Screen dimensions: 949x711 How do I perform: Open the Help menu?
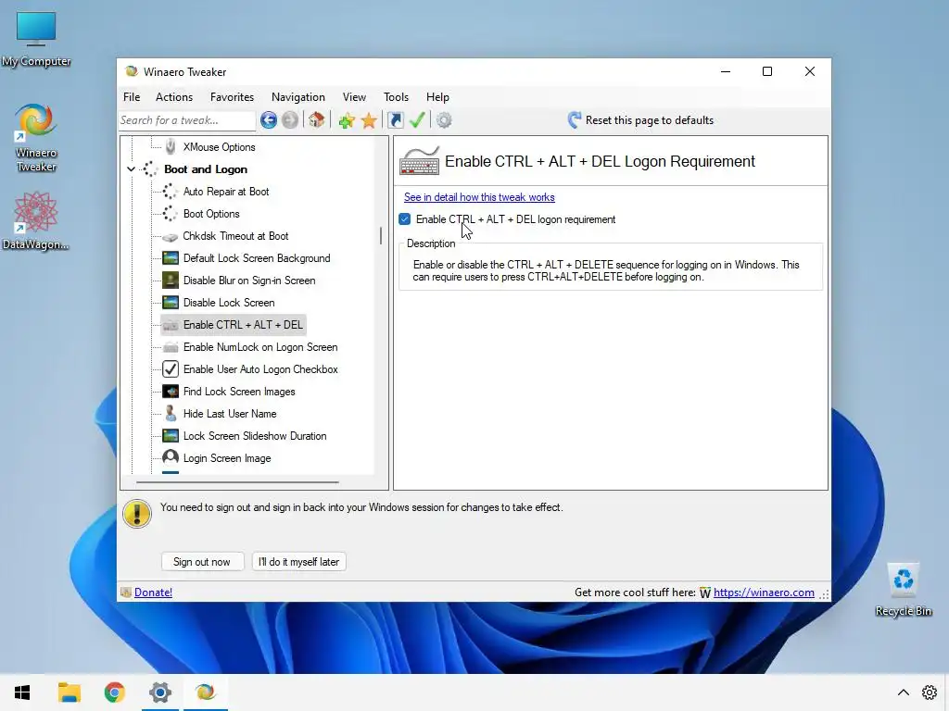437,96
